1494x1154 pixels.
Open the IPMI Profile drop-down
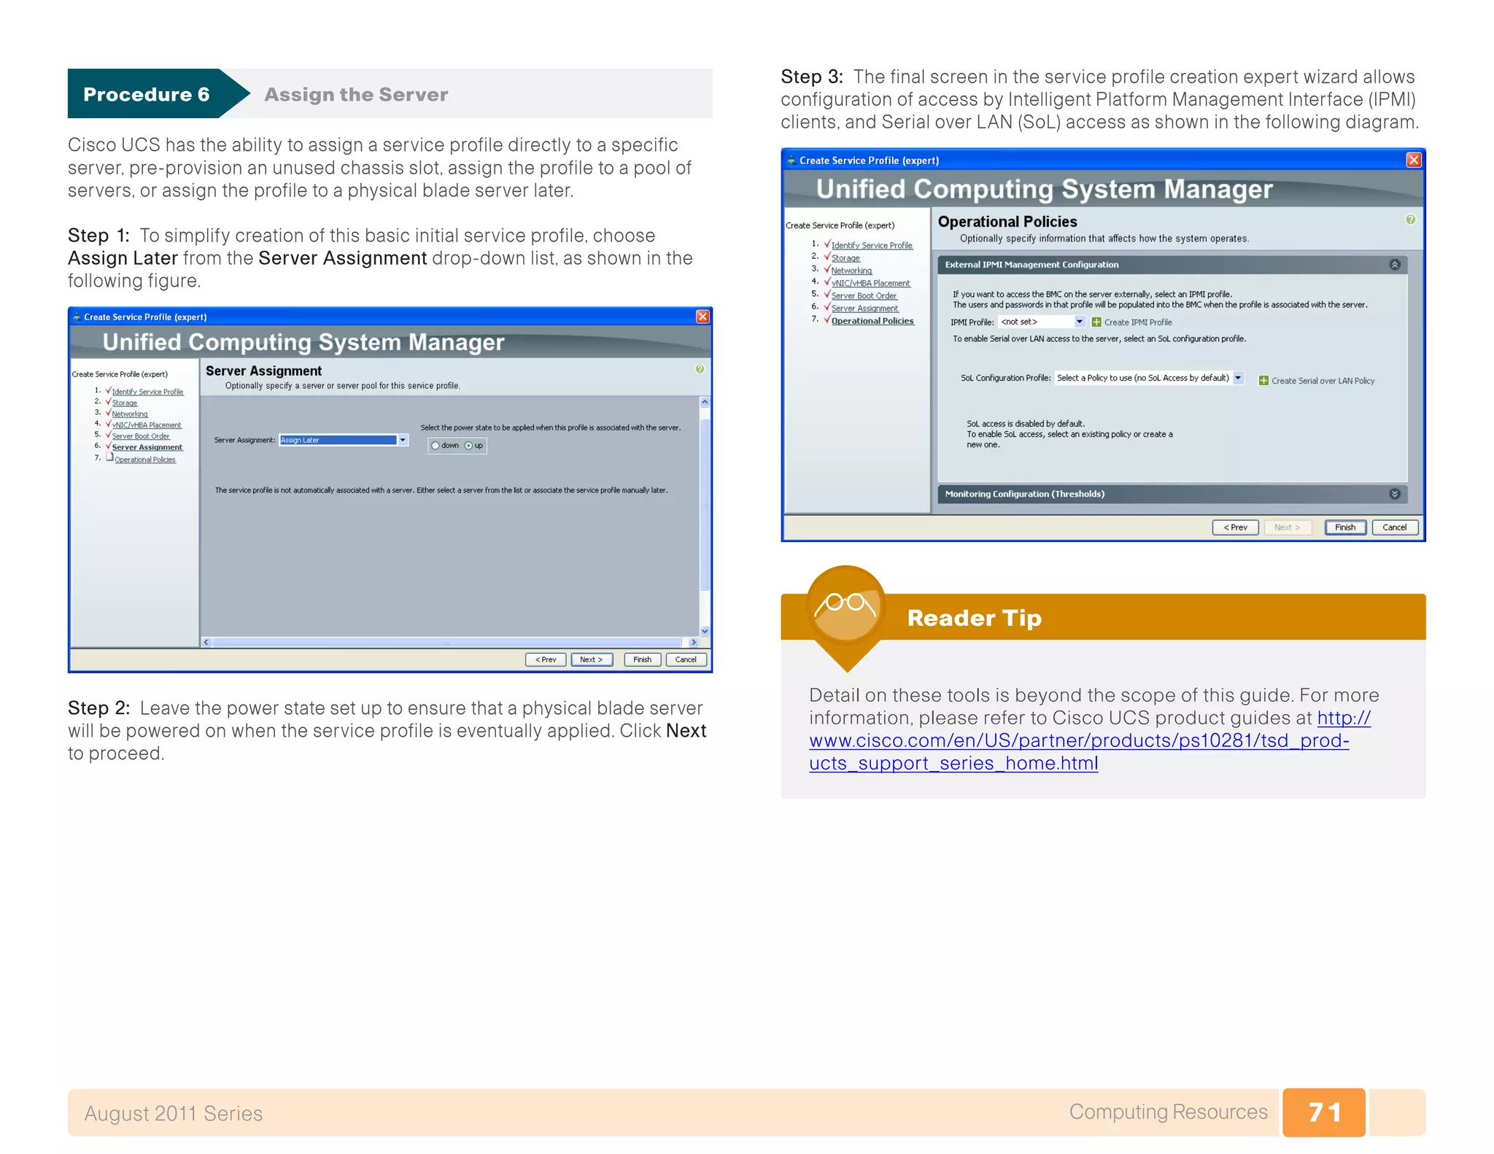tap(1079, 322)
